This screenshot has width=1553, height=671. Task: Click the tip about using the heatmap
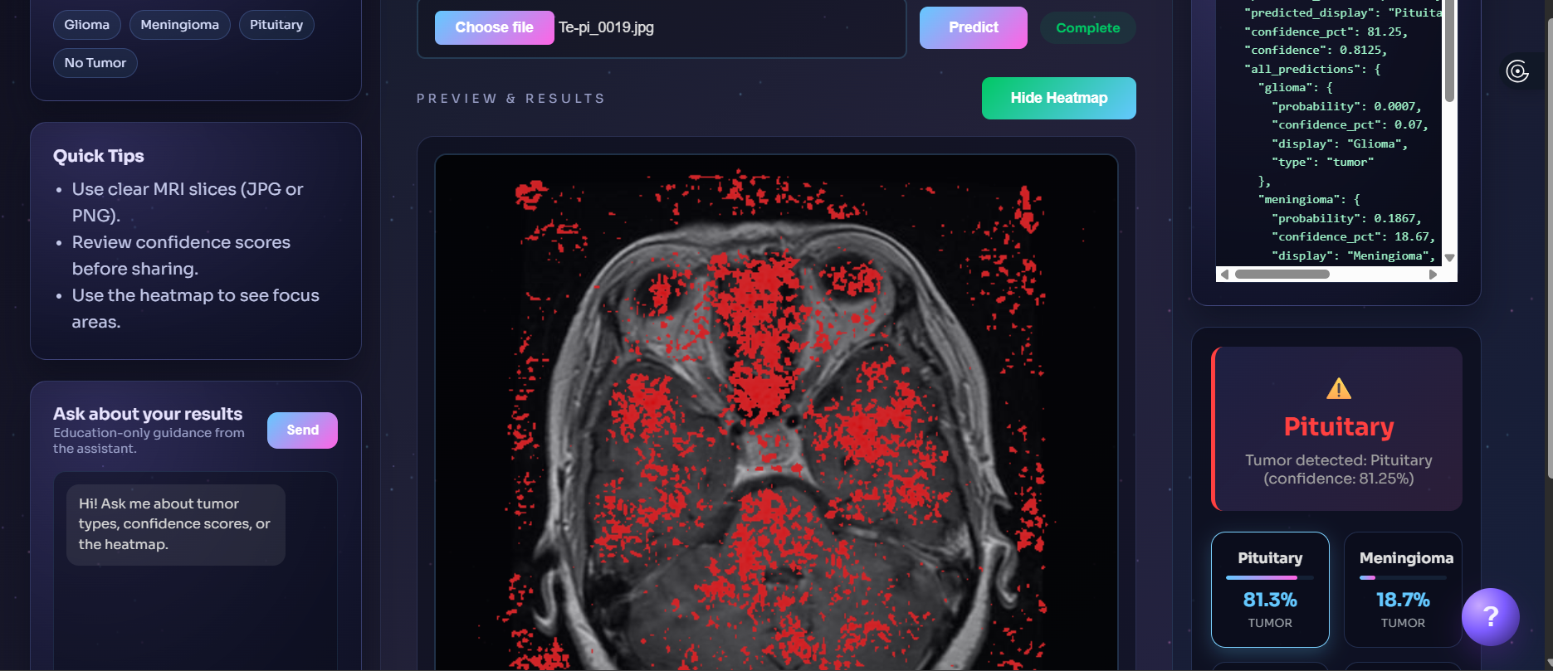(195, 309)
